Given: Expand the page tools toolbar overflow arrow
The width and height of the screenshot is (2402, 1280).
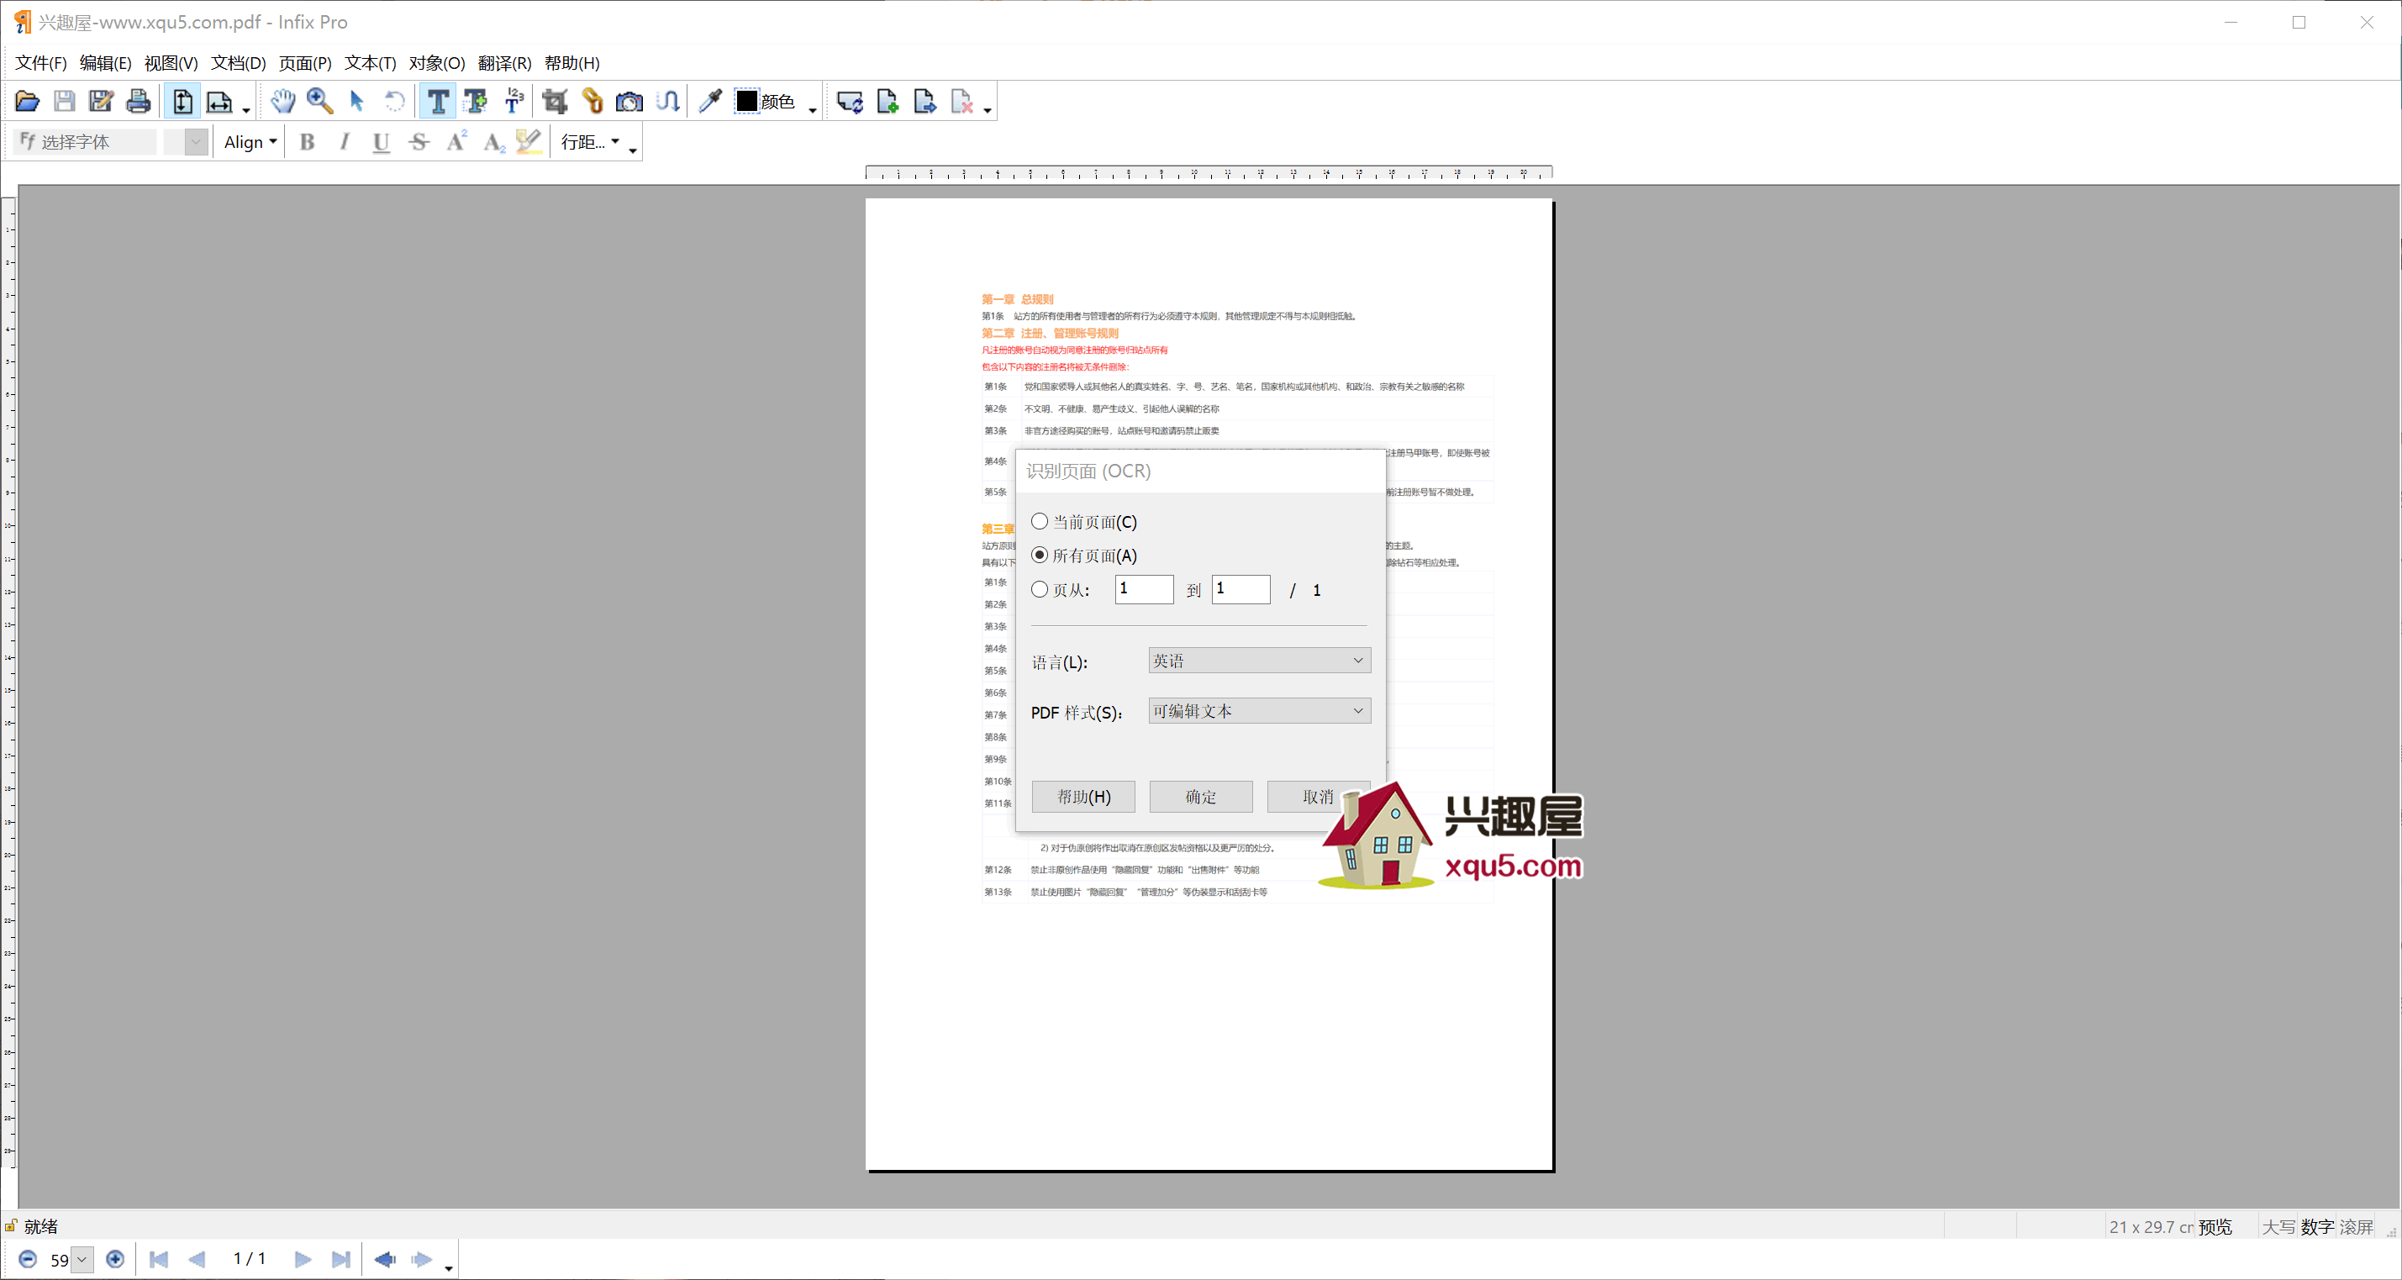Looking at the screenshot, I should [x=988, y=110].
